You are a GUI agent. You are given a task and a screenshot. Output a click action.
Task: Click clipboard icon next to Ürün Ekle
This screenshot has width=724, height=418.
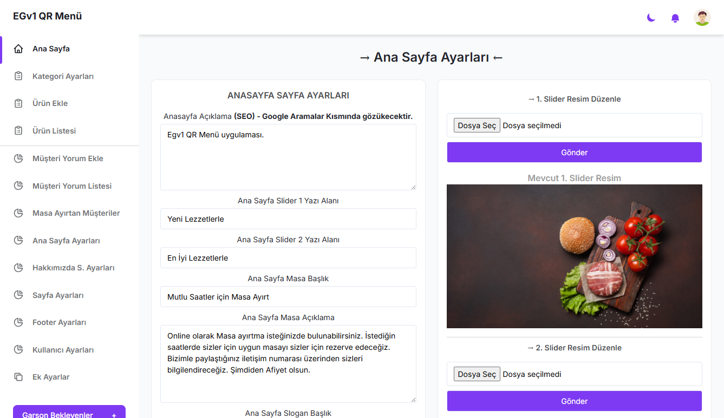(18, 103)
